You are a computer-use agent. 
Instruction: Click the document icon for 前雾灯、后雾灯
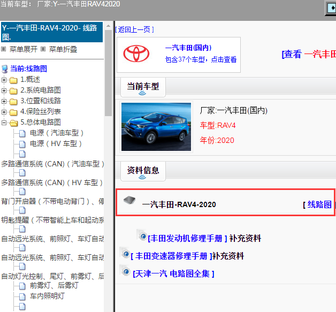(22, 286)
